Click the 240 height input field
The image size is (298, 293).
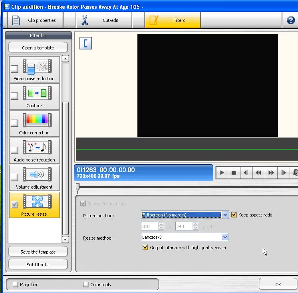click(x=184, y=226)
